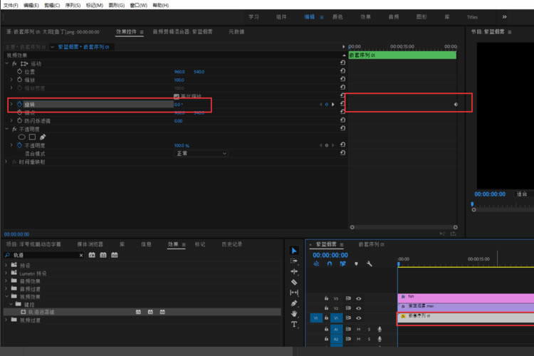Toggle the uniform scale (等比缩放) checkbox
534x356 pixels.
tap(177, 96)
